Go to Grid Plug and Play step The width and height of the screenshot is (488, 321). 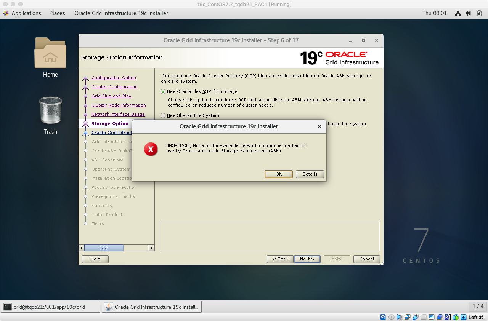(x=111, y=96)
